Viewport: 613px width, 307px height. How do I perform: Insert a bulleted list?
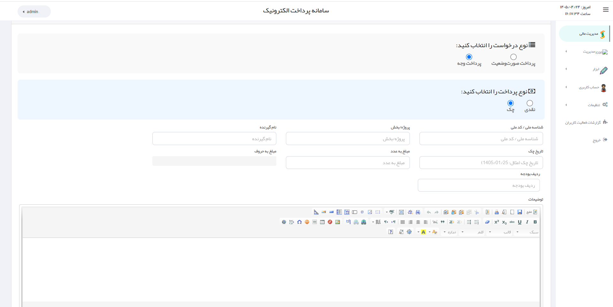(x=469, y=222)
